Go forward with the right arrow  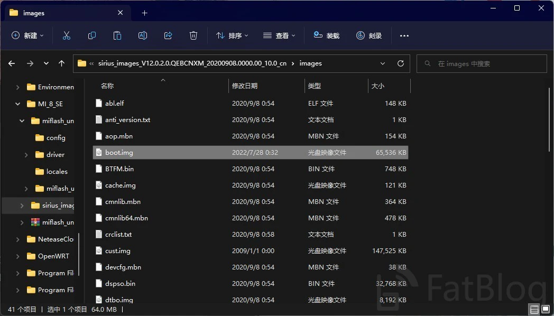point(30,63)
